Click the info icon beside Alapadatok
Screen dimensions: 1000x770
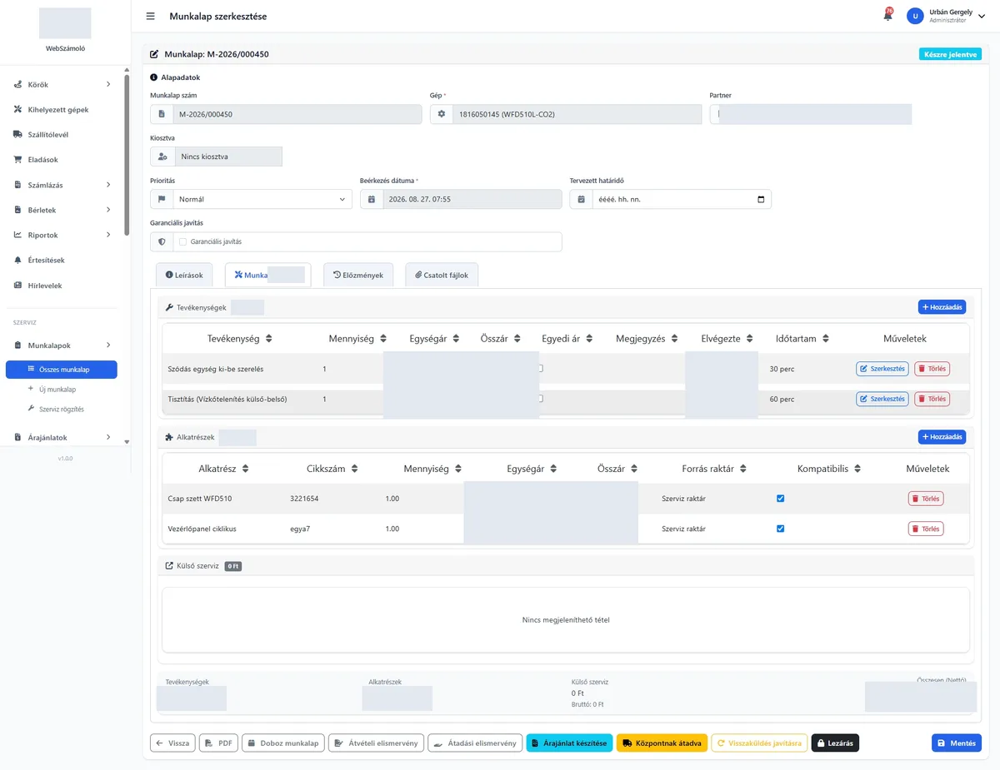click(154, 77)
